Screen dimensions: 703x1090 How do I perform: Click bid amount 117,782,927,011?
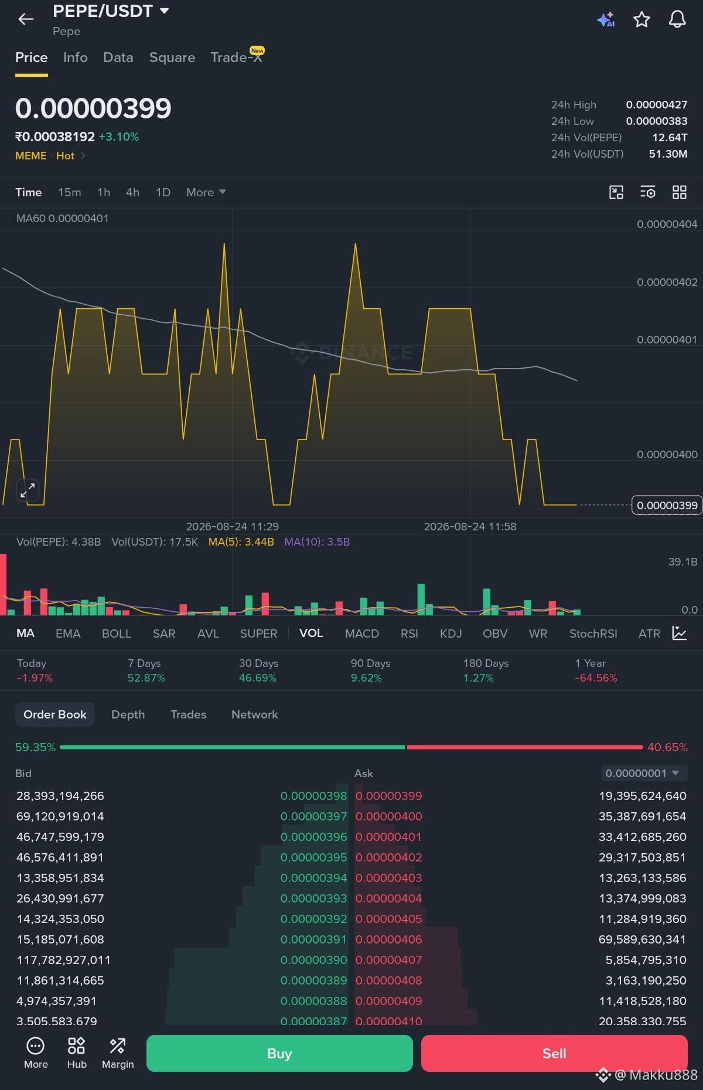pos(63,960)
